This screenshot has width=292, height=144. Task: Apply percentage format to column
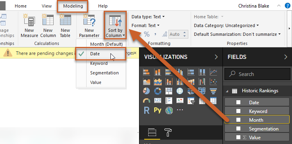click(147, 34)
